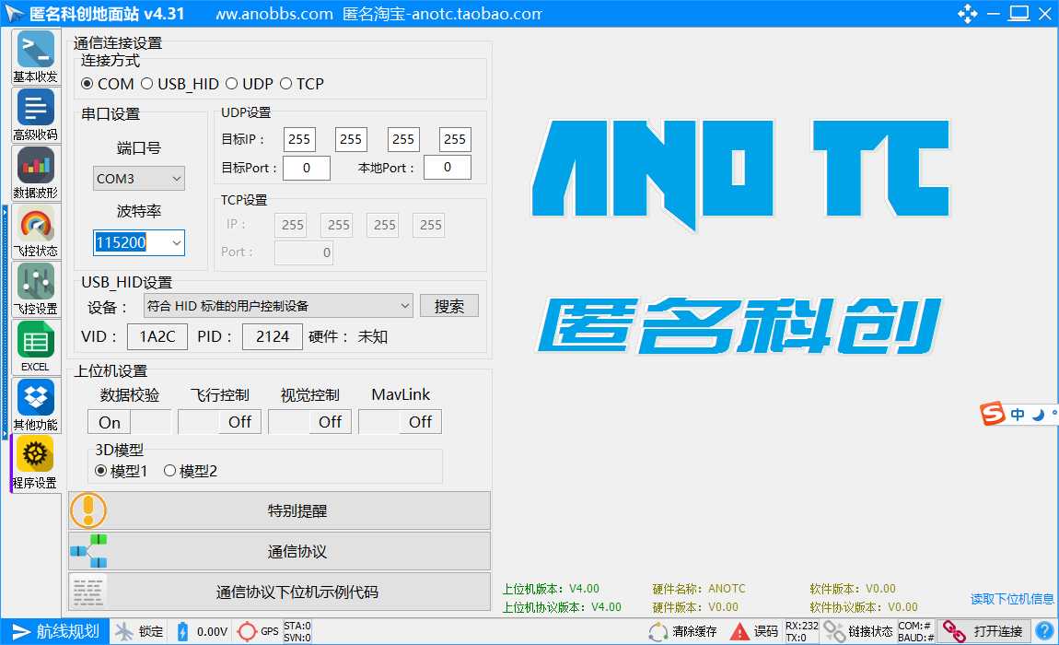1059x645 pixels.
Task: Click the 本地Port input field
Action: tap(448, 167)
